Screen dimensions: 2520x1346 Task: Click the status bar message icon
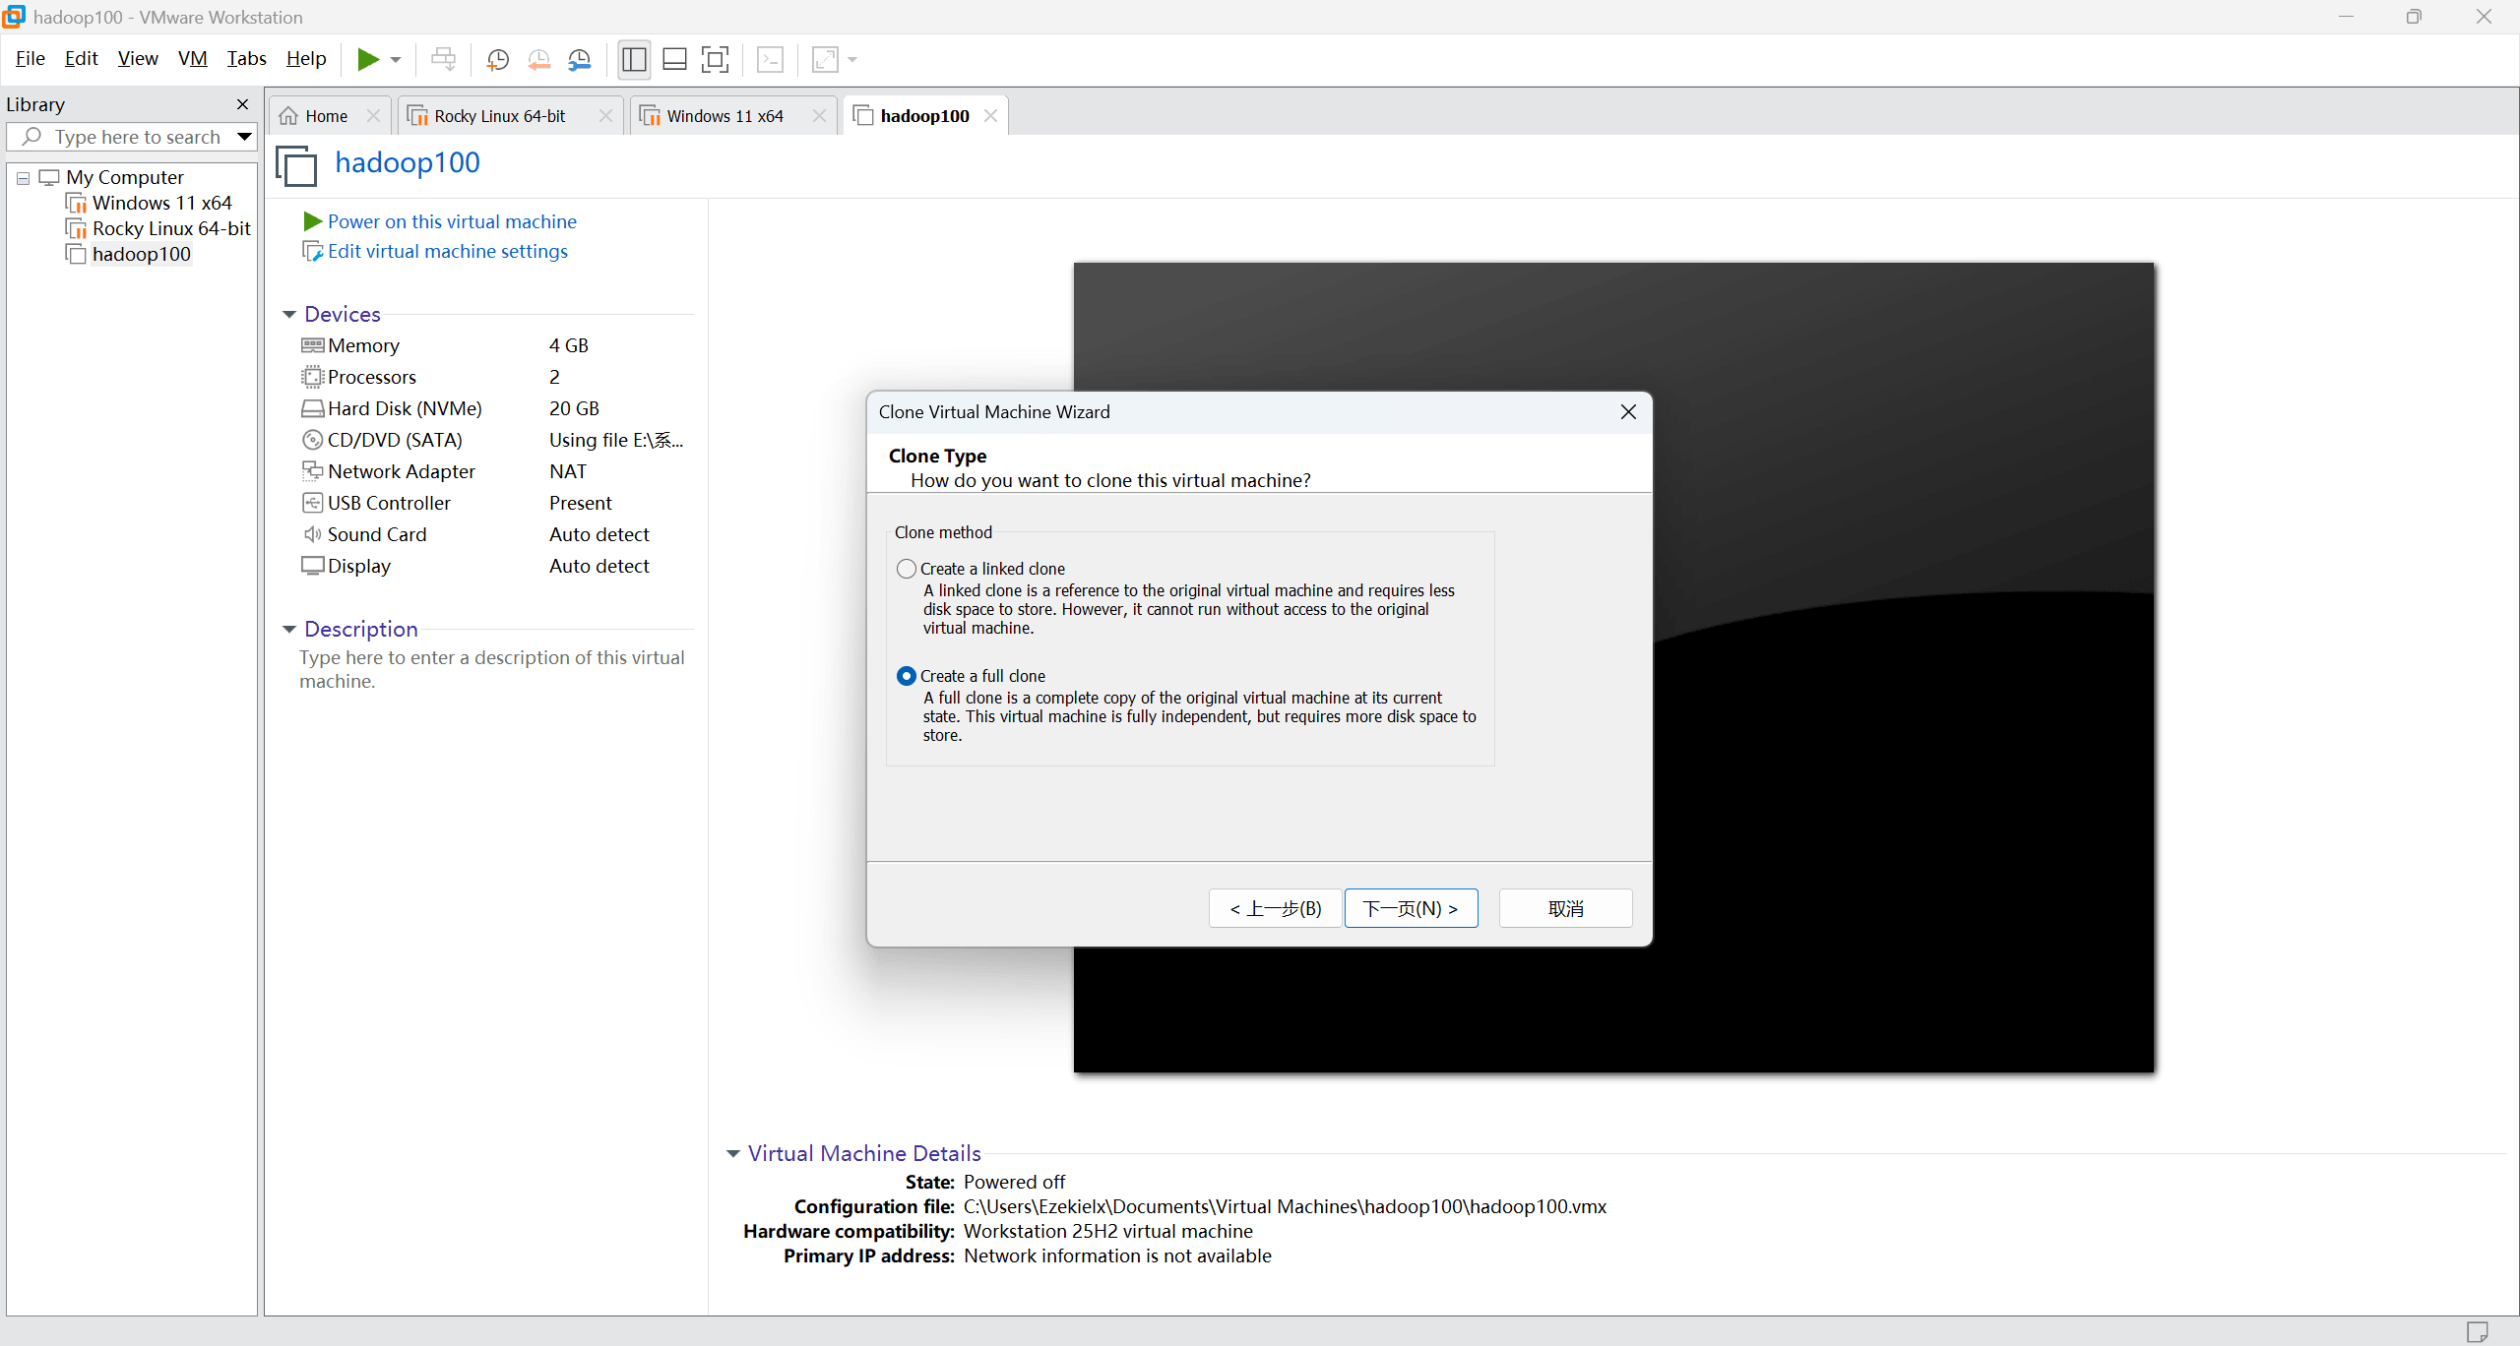click(x=2477, y=1332)
